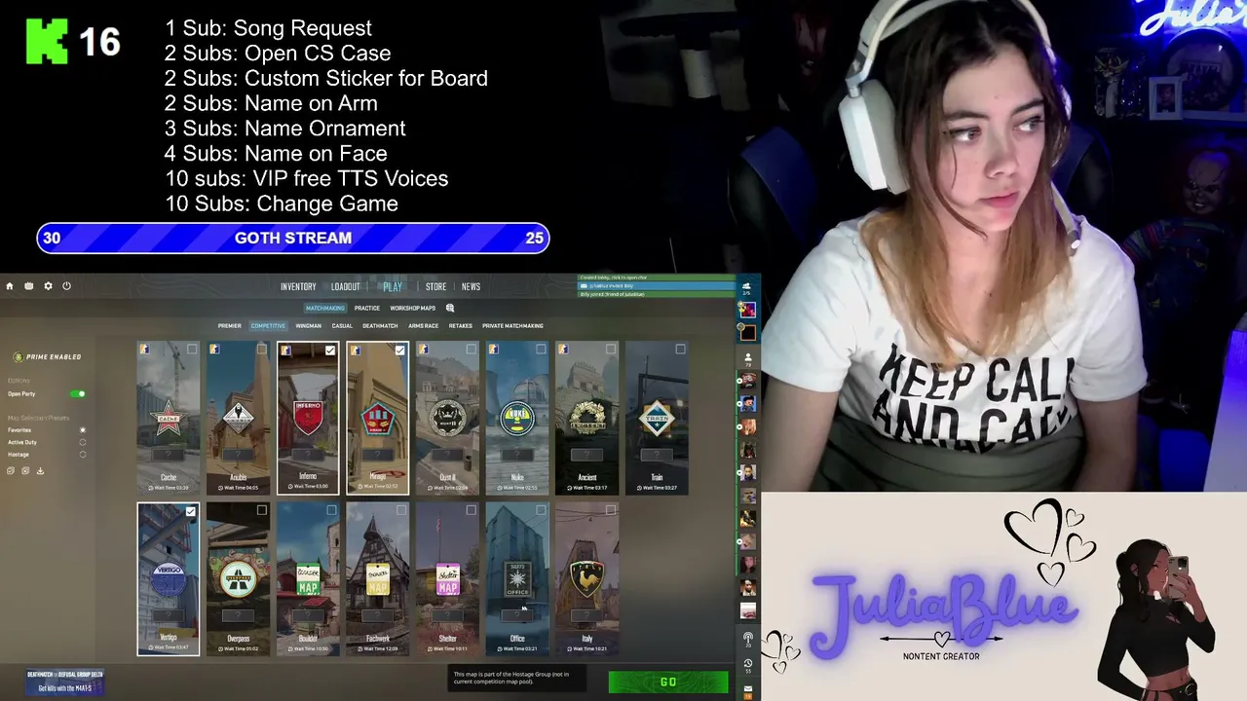
Task: Go to the CS2 home screen icon
Action: 10,286
